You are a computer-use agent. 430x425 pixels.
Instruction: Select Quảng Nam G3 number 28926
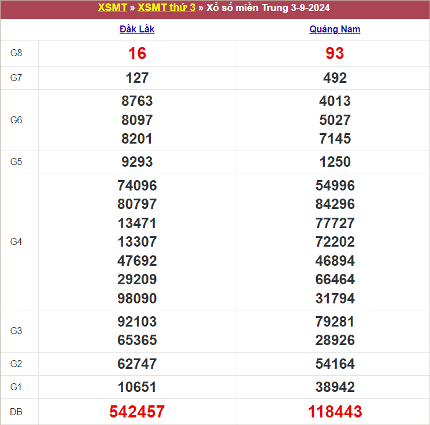click(335, 340)
